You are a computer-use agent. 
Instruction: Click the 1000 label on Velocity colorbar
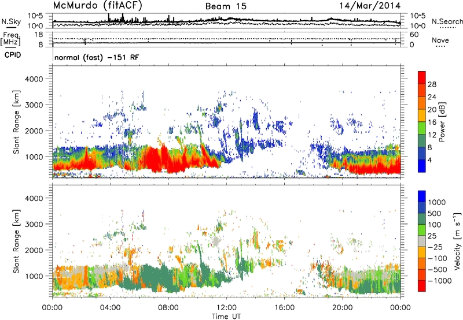coord(437,202)
